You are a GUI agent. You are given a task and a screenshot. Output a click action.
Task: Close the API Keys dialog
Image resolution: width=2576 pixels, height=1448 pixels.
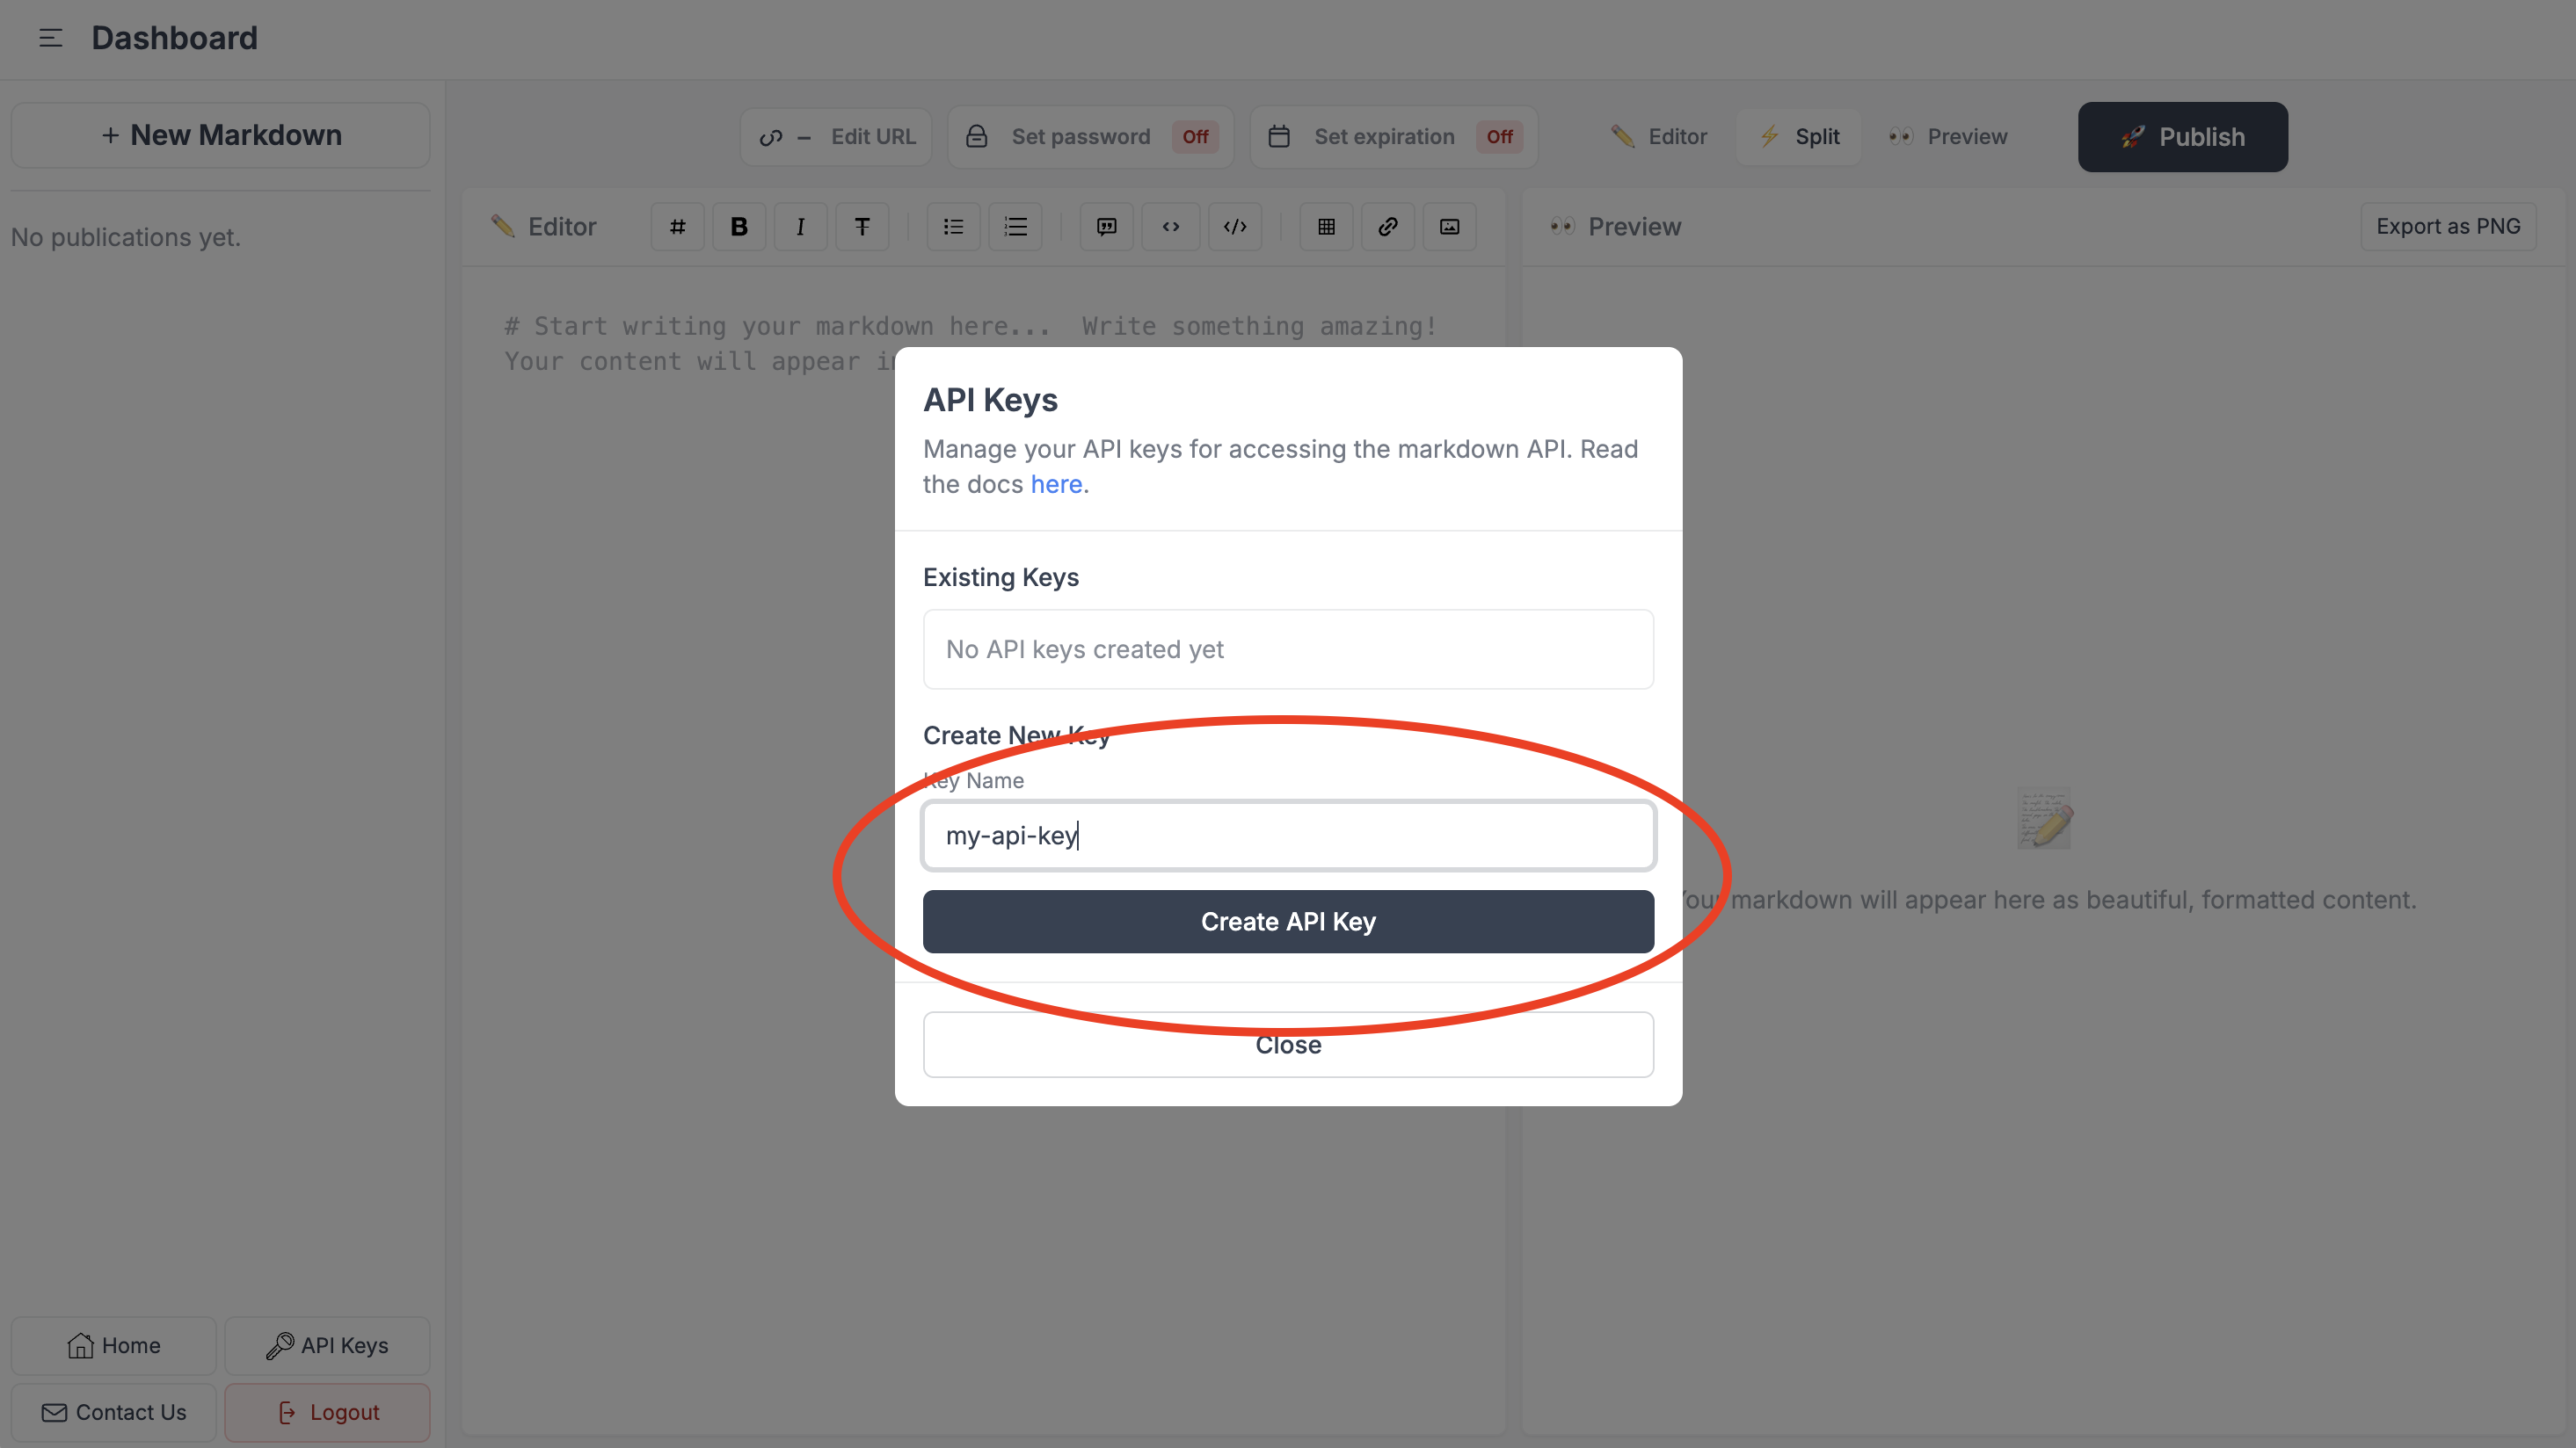pyautogui.click(x=1288, y=1045)
